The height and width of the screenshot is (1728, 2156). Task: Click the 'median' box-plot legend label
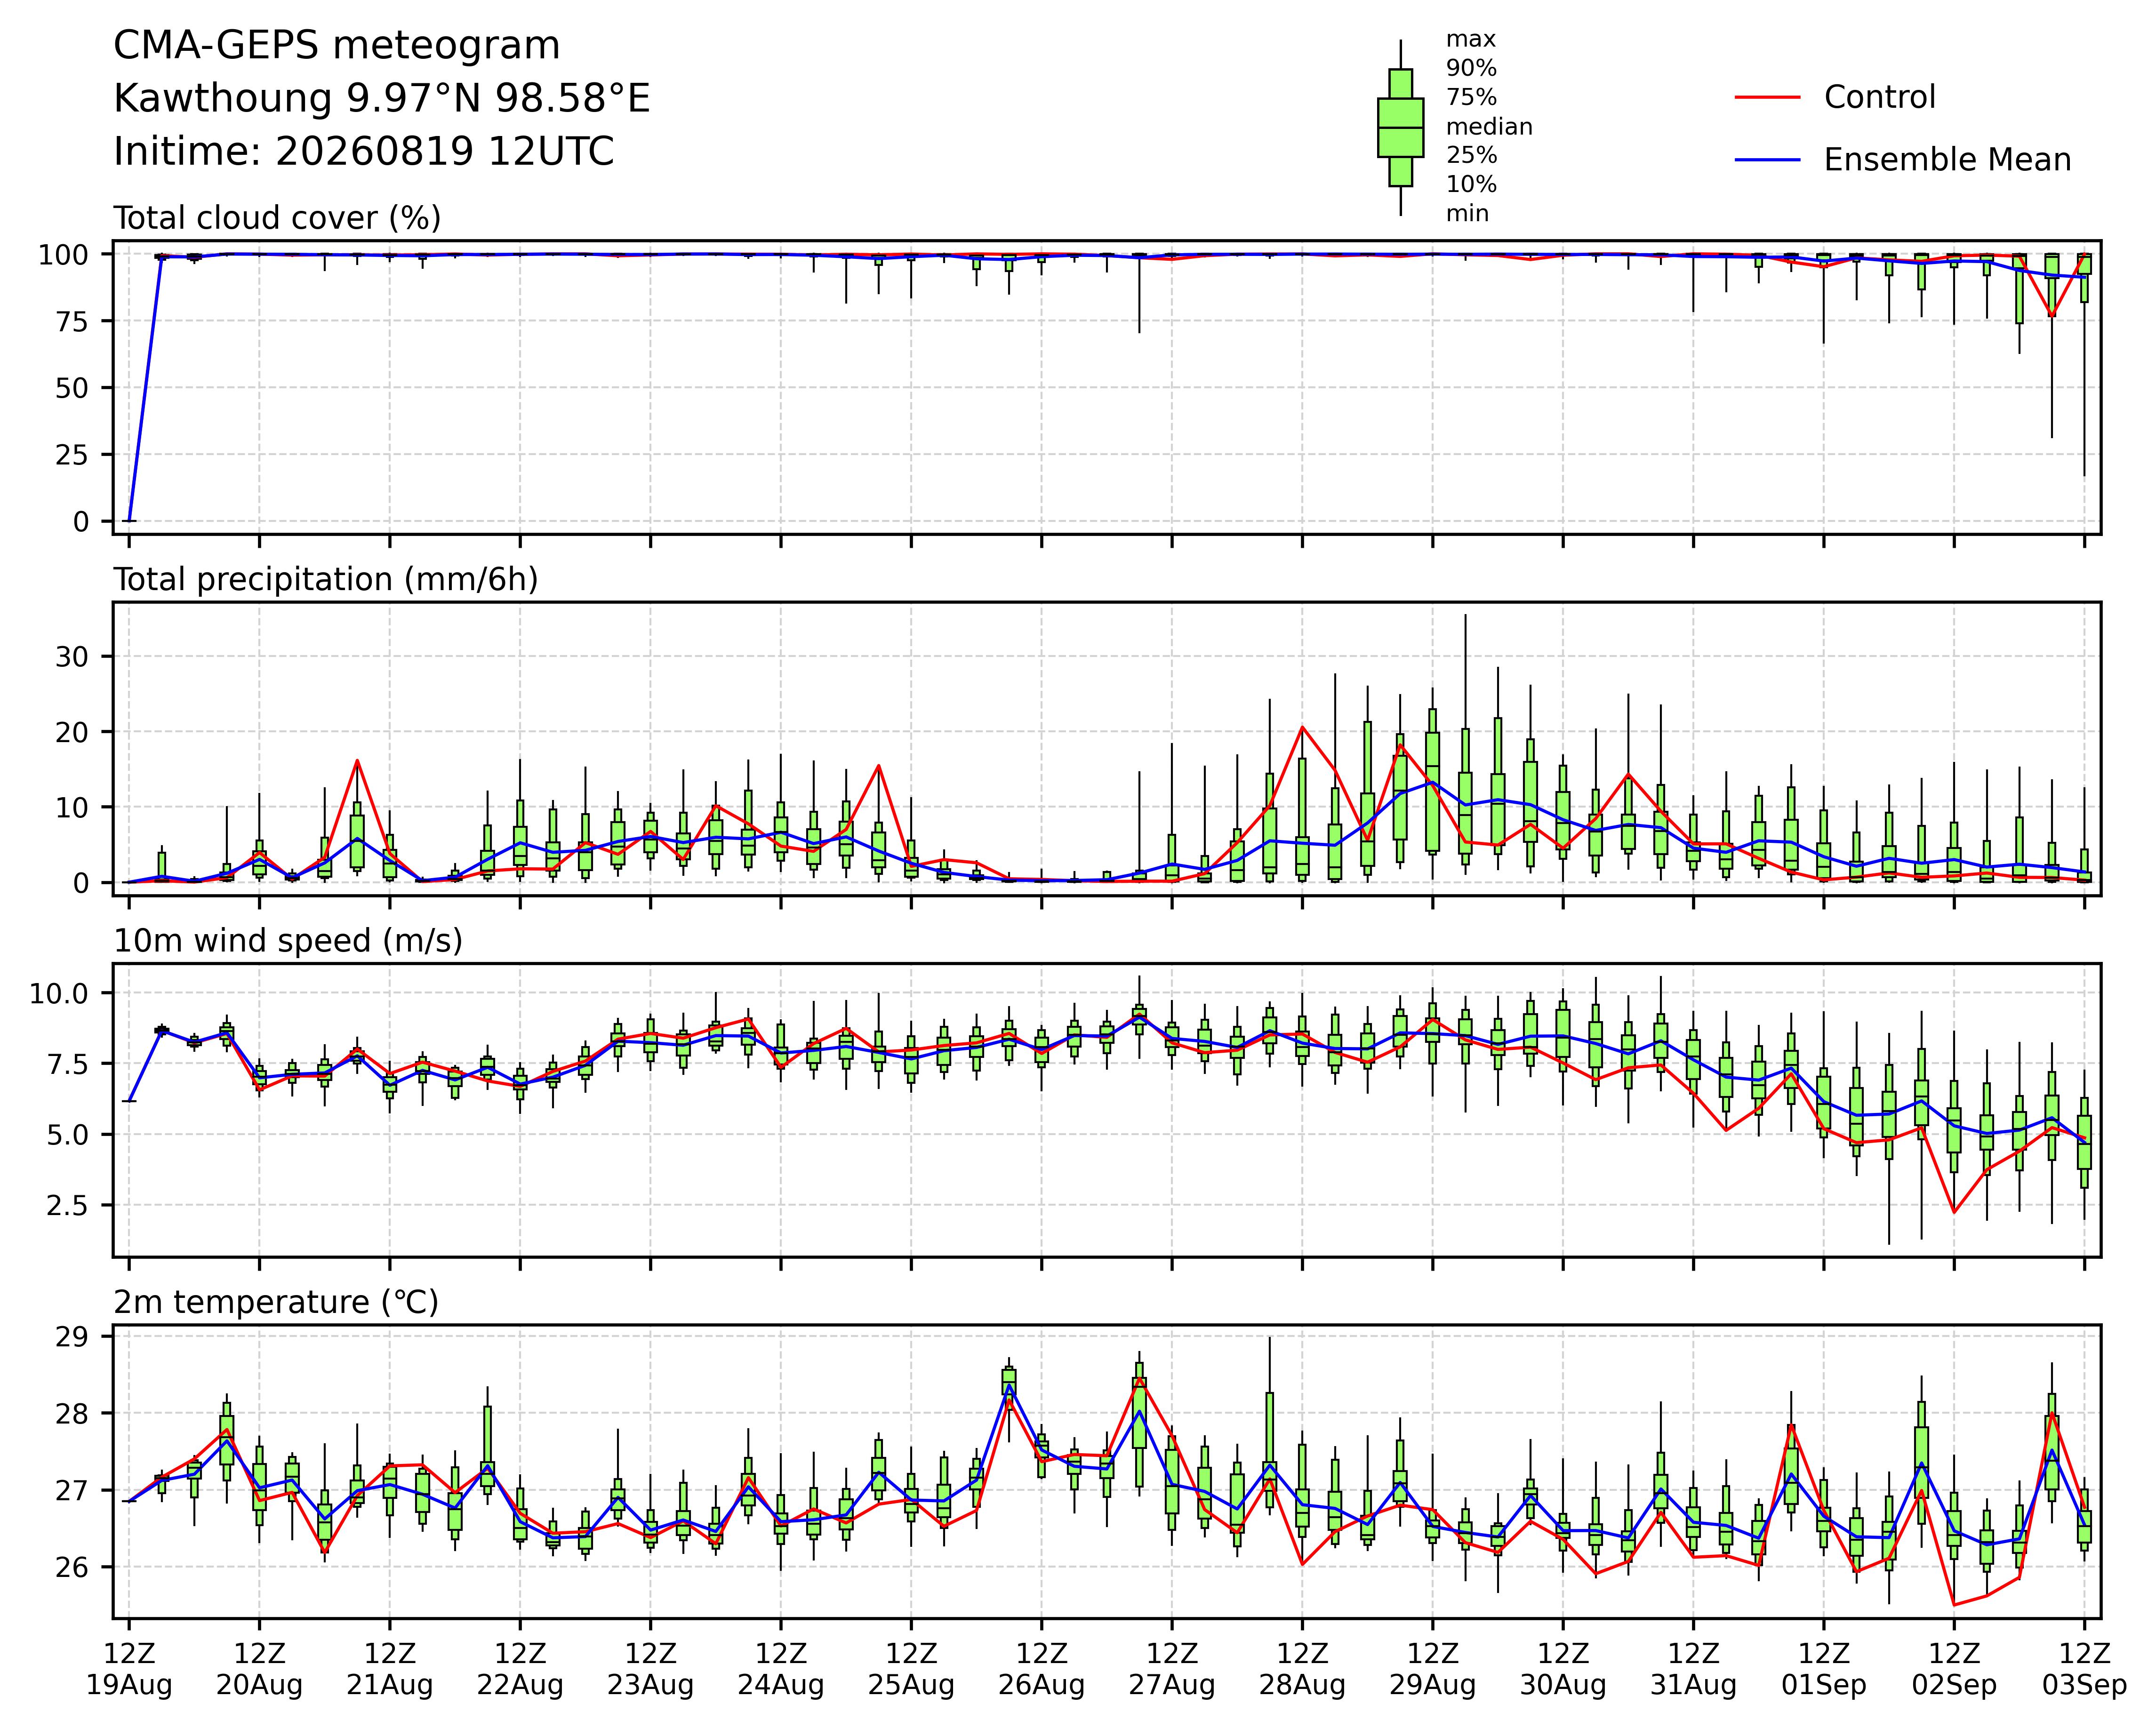click(x=1489, y=127)
